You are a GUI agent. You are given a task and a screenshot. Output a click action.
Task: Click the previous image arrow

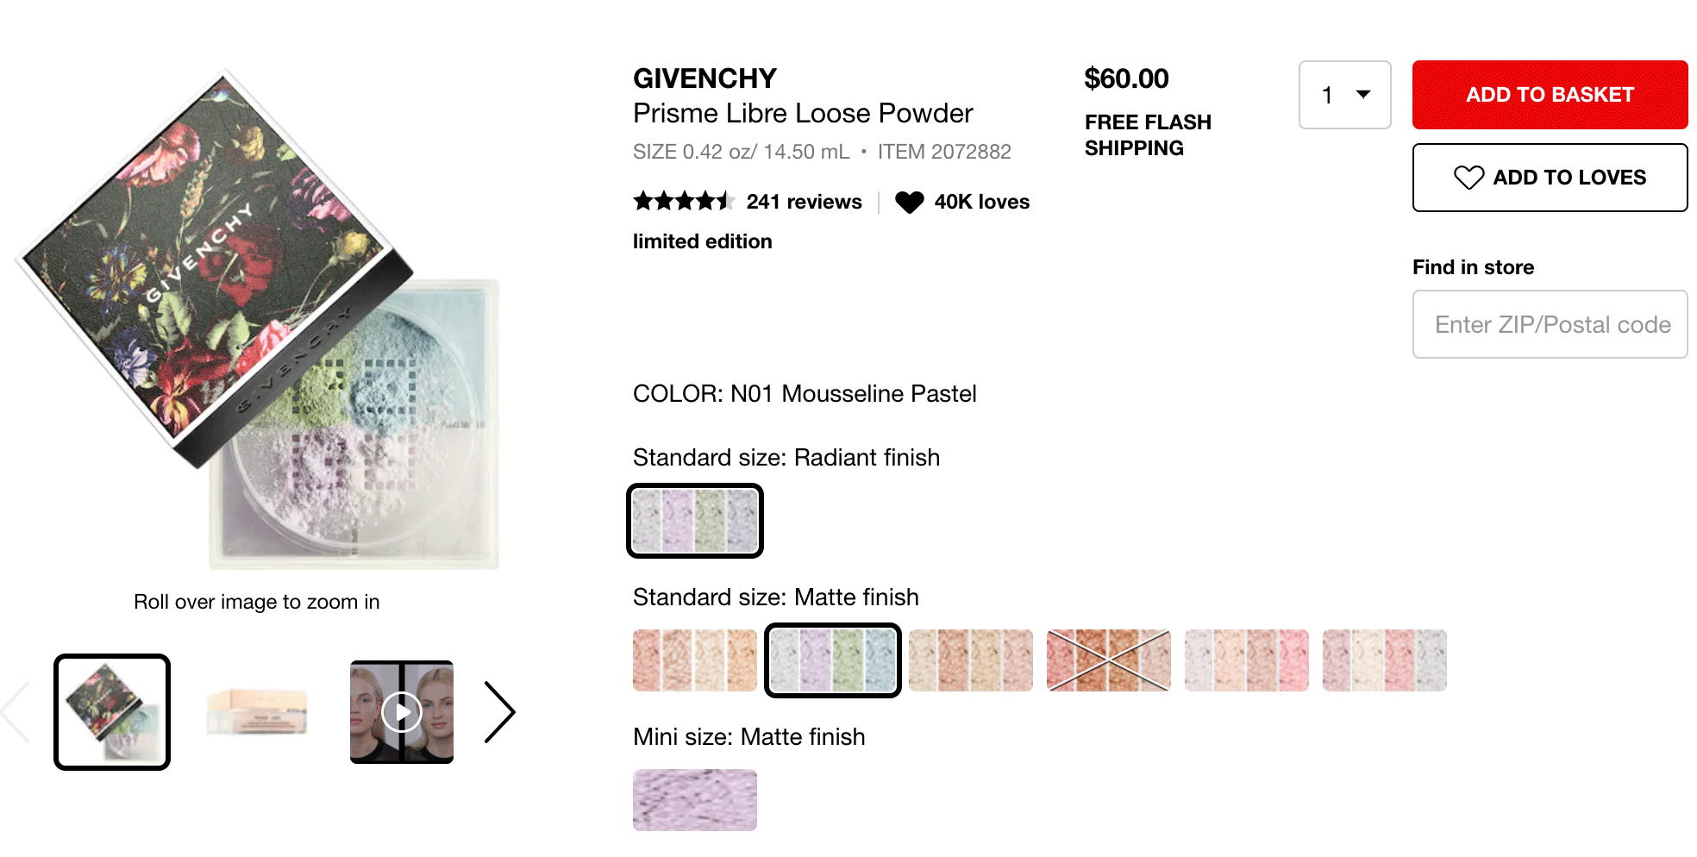(x=16, y=712)
